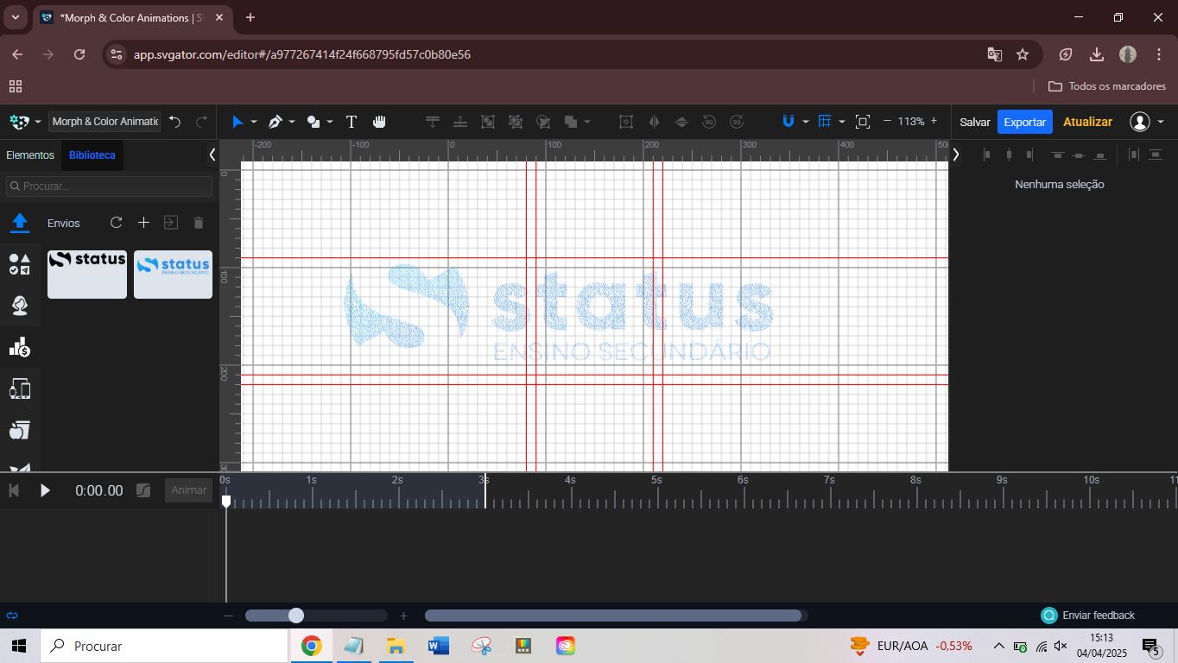Click the blue Exportar button
The width and height of the screenshot is (1178, 663).
(1024, 122)
